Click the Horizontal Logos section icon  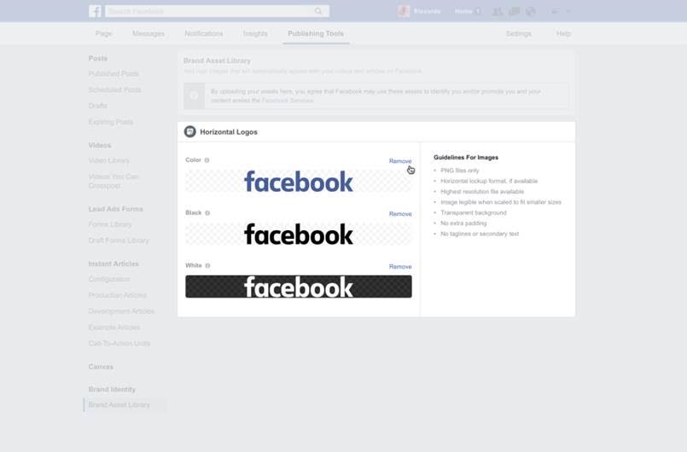click(190, 132)
